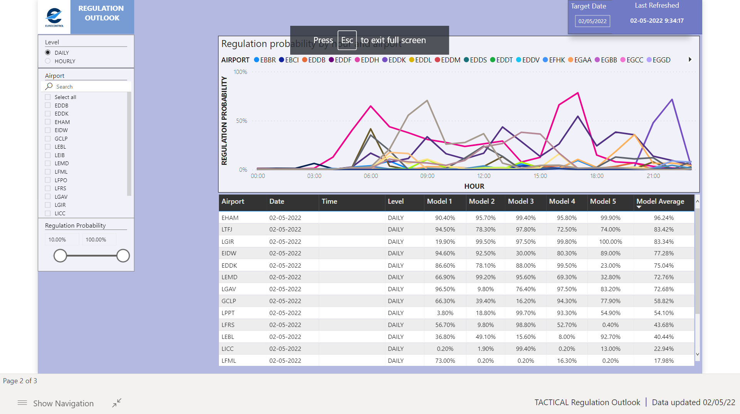Click the Show Navigation label
This screenshot has width=740, height=414.
(x=63, y=403)
